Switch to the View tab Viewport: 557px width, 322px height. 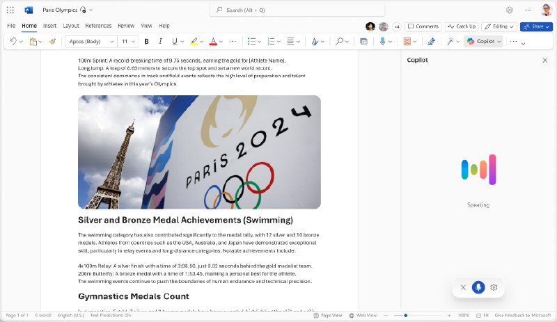click(x=146, y=26)
